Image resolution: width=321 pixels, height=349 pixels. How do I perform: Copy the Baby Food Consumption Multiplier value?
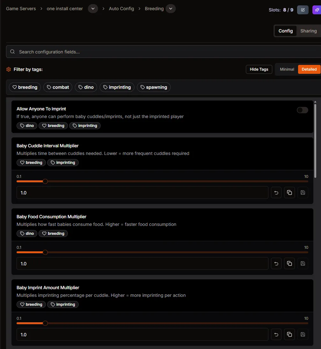(289, 263)
